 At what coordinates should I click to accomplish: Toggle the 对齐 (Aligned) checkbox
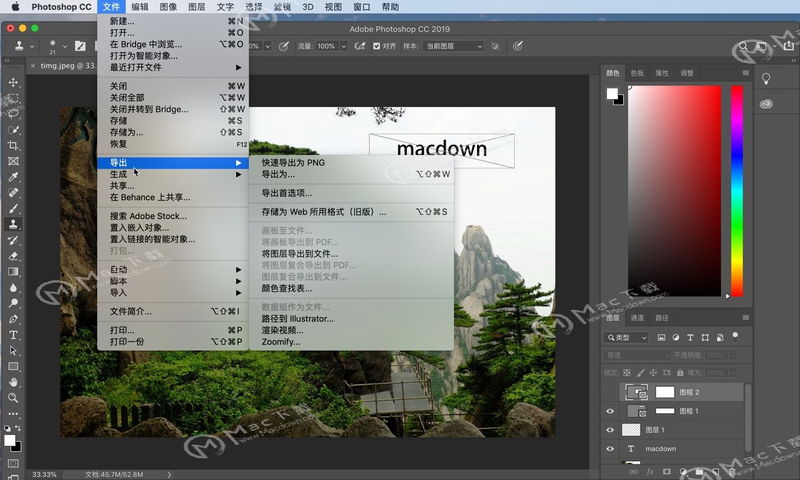(376, 46)
